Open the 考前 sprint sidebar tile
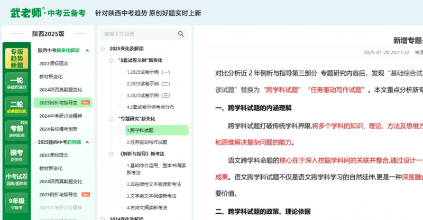Image resolution: width=423 pixels, height=220 pixels. tap(17, 129)
